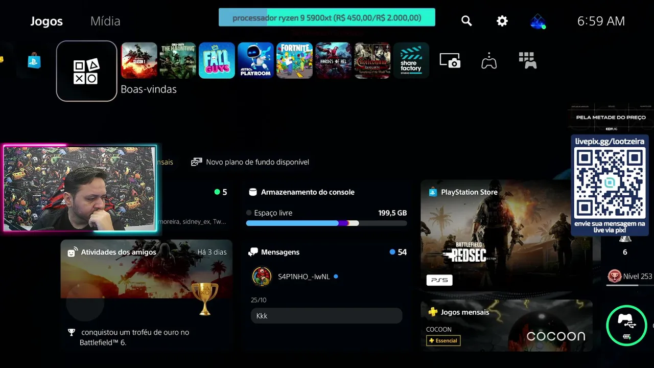Image resolution: width=654 pixels, height=368 pixels.
Task: Open the PlayStation Store bag icon
Action: tap(34, 61)
